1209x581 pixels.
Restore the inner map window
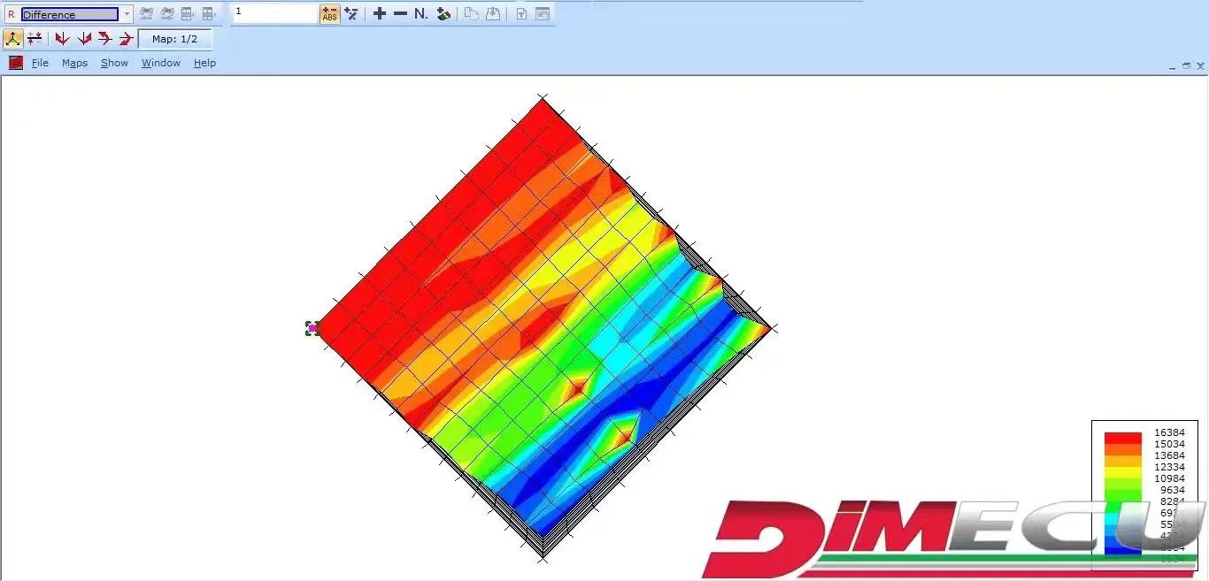click(x=1187, y=65)
